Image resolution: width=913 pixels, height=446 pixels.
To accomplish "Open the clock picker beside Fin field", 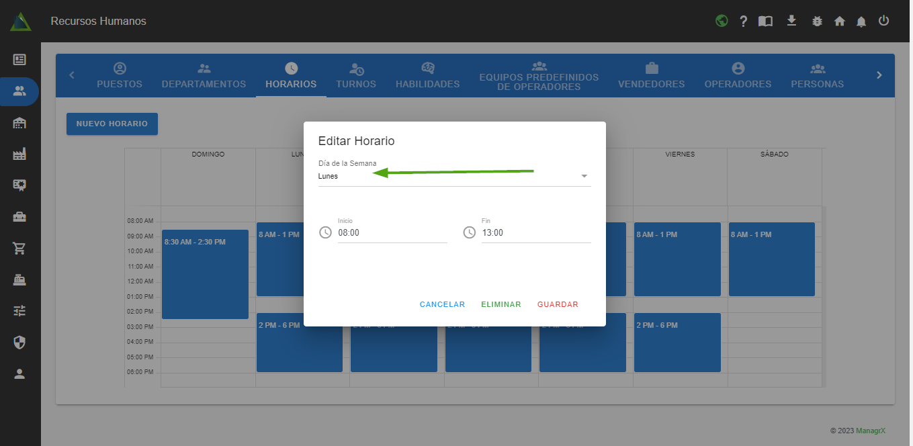I will point(470,232).
